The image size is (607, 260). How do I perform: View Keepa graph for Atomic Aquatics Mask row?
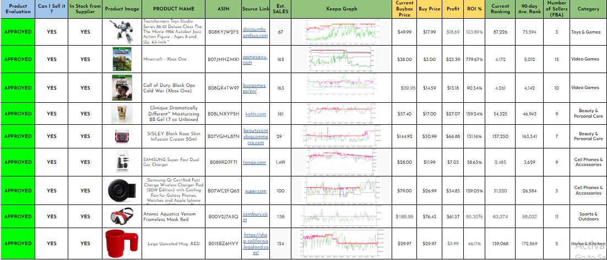point(342,217)
